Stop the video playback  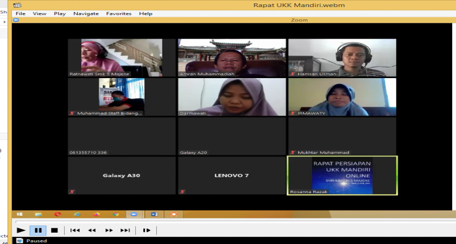click(54, 230)
